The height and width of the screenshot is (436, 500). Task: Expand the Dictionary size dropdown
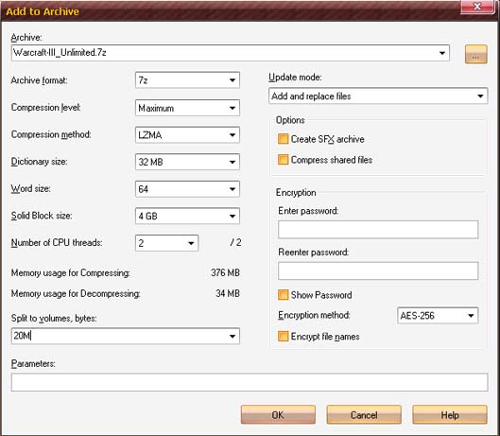tap(187, 162)
